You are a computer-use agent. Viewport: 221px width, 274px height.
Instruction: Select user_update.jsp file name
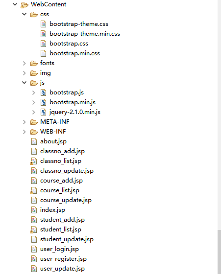pos(62,269)
